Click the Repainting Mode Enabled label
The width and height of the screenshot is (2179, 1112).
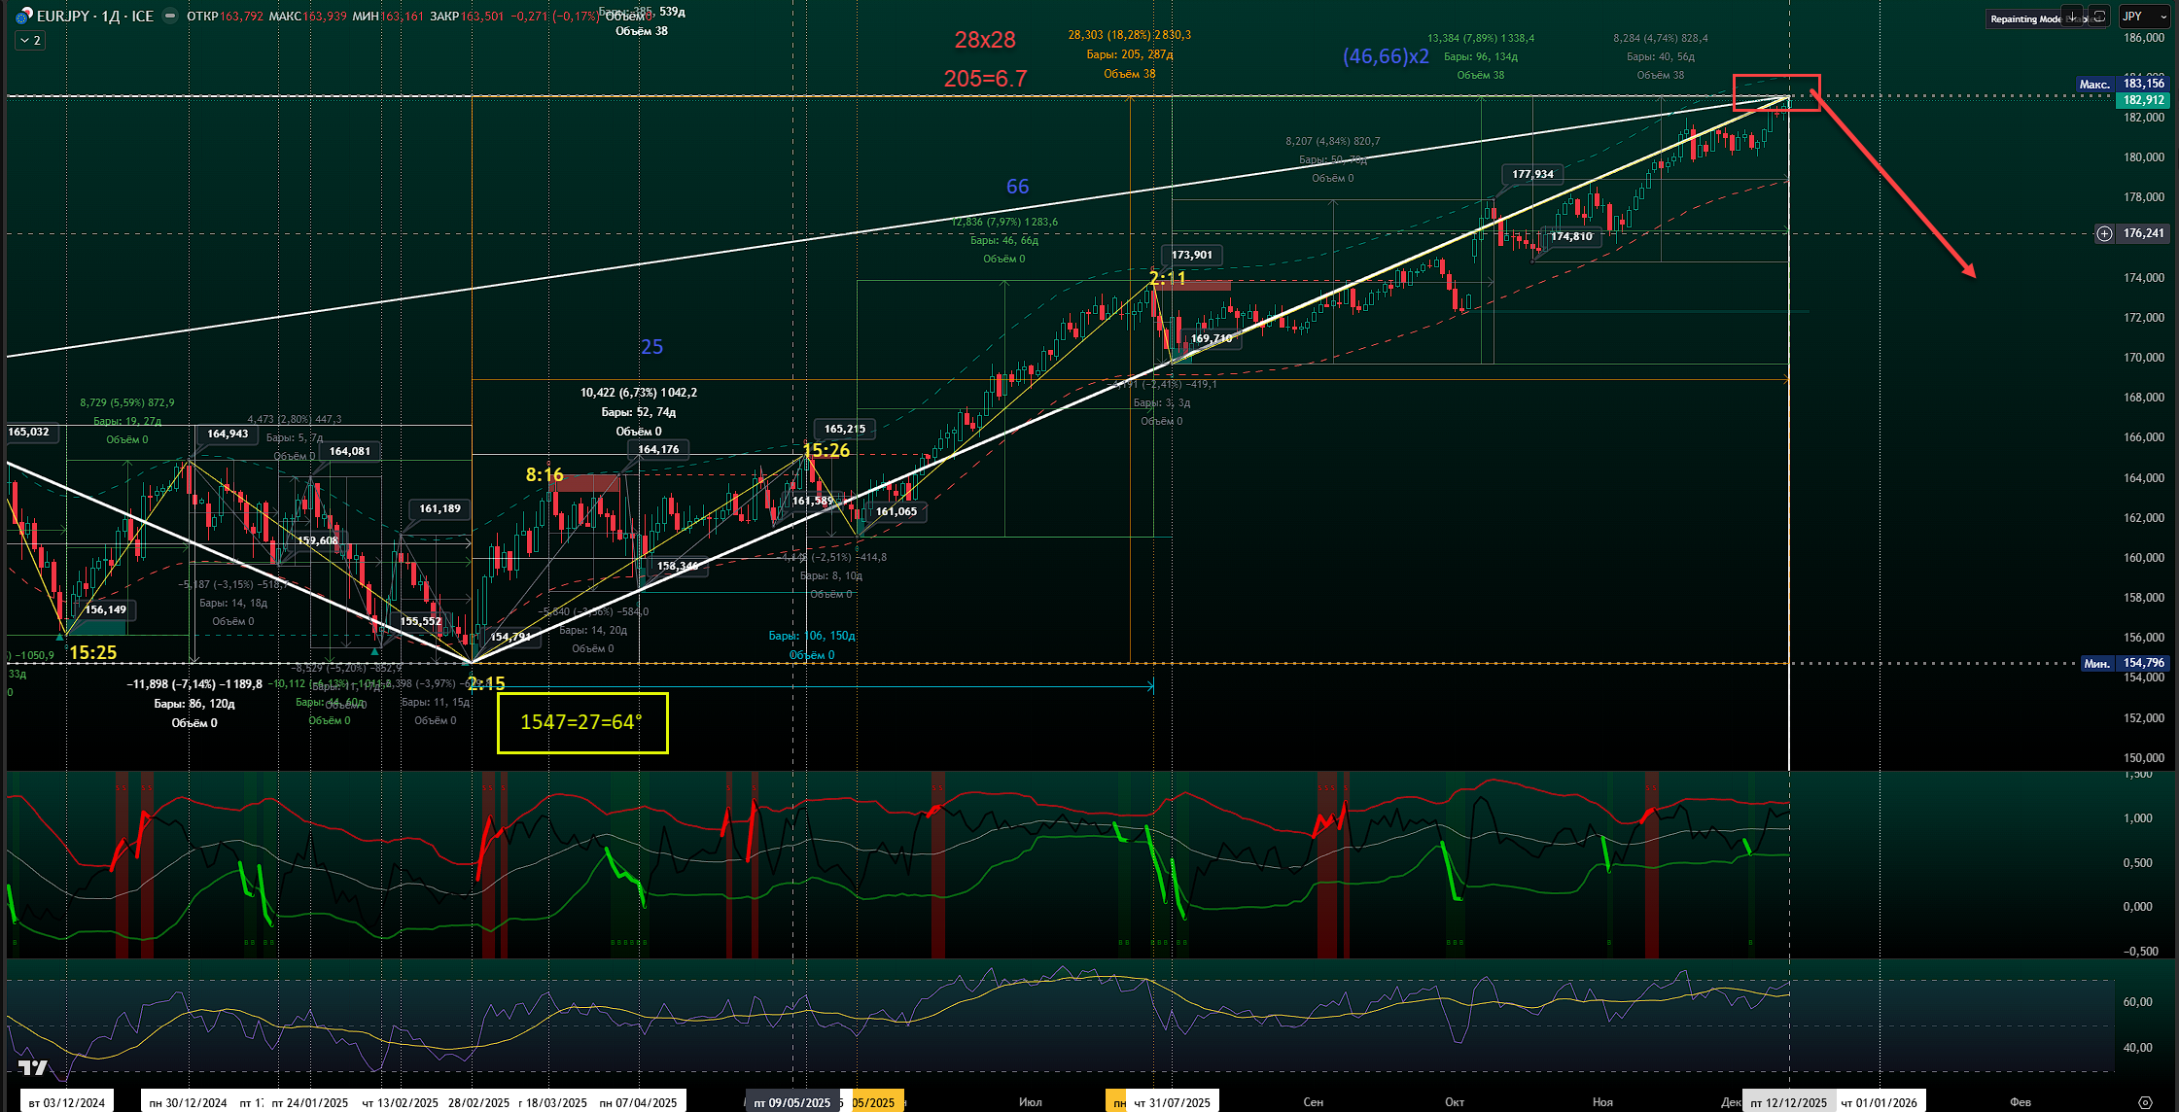pos(2022,19)
